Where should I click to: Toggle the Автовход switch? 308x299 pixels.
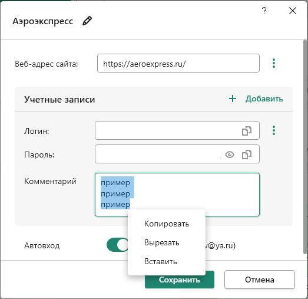(117, 245)
